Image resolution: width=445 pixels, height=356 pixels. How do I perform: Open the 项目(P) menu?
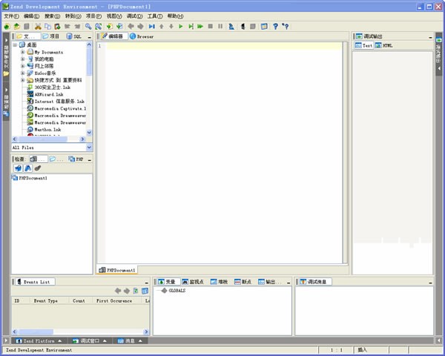[x=93, y=16]
